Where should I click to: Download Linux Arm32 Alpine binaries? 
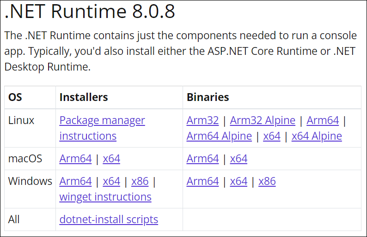263,121
